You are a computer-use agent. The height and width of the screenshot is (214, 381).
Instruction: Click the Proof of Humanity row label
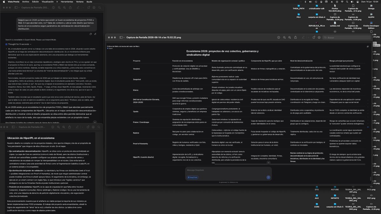point(141,144)
